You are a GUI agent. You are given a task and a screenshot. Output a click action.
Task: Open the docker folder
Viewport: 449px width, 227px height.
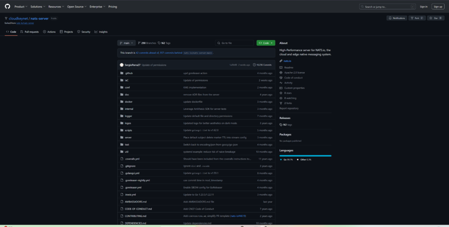[128, 101]
